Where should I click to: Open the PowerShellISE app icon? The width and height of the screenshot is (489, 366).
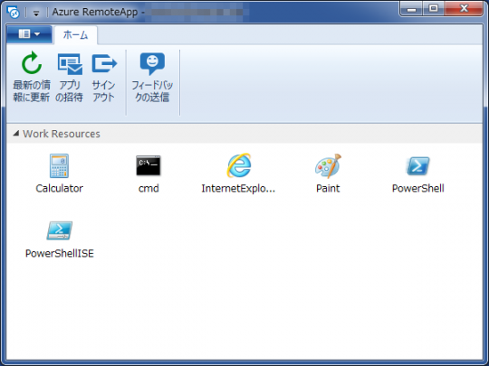pos(59,230)
